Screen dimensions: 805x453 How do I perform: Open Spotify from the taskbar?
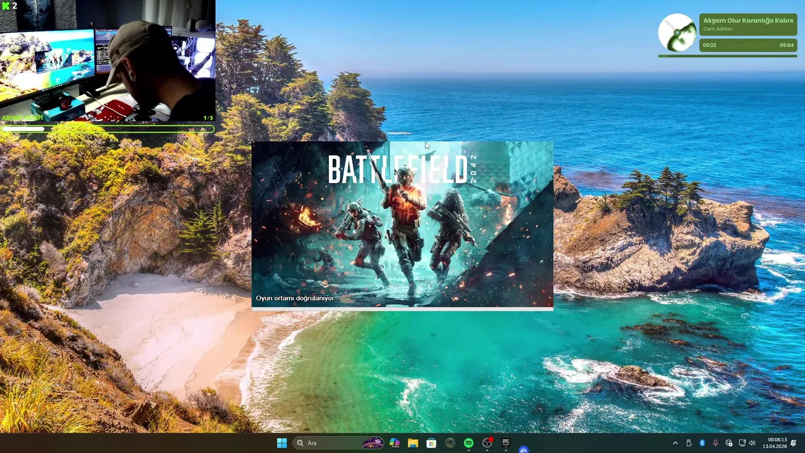(x=469, y=443)
